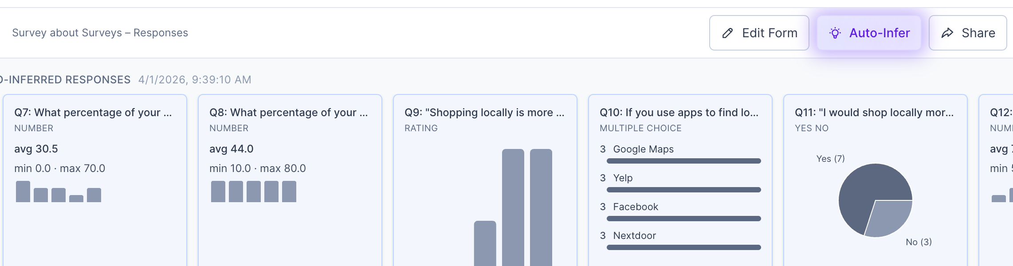Click the Google Maps response bar
This screenshot has height=266, width=1013.
pos(683,161)
